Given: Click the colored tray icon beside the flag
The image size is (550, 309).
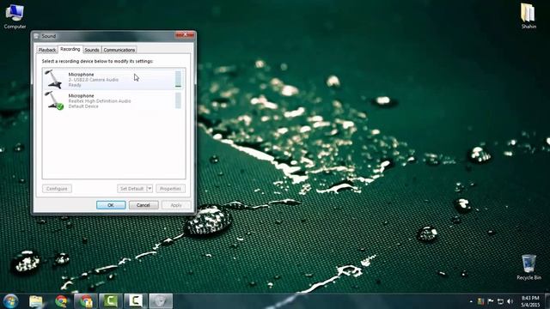Looking at the screenshot, I should tap(481, 301).
